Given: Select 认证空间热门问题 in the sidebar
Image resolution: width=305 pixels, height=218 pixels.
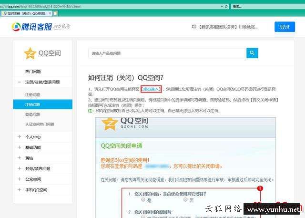Looking at the screenshot, I should (40, 124).
